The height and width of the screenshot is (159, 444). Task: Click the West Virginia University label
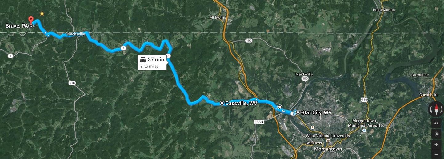(328, 136)
